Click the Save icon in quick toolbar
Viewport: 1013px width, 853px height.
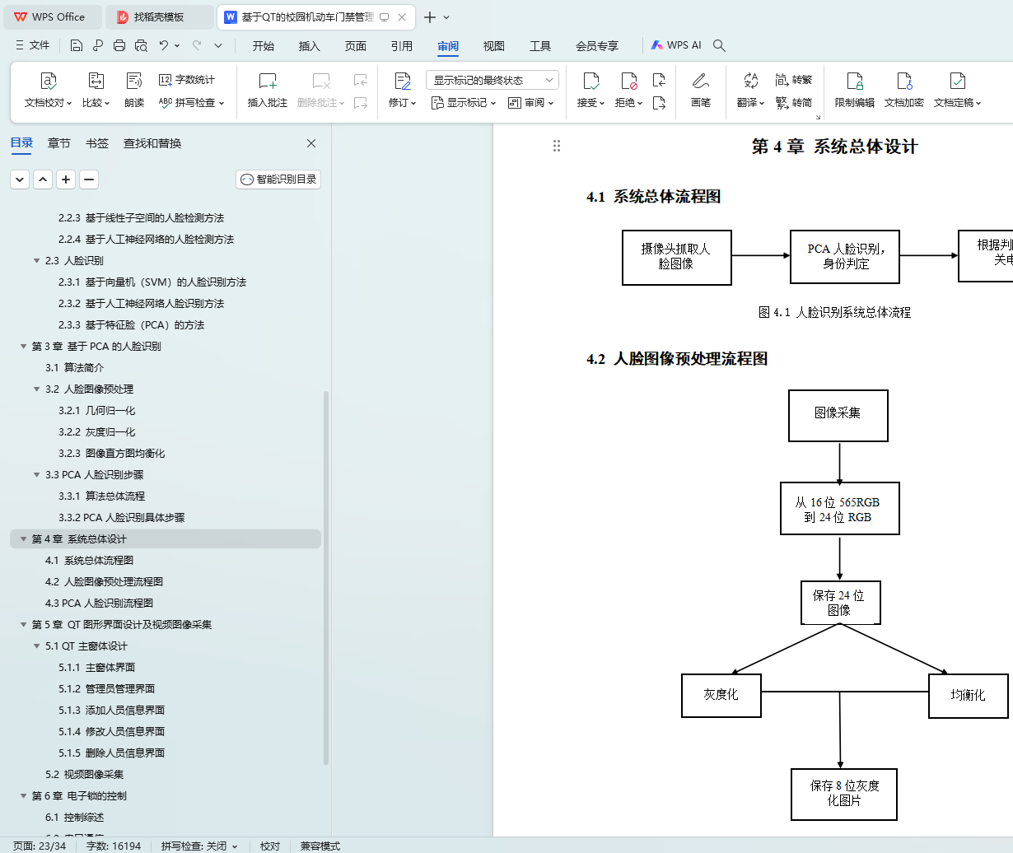click(x=77, y=45)
